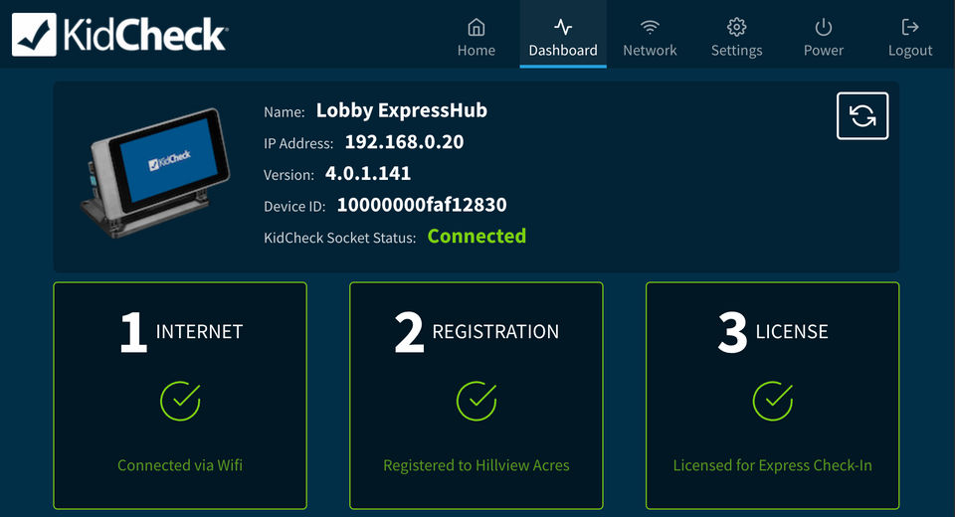Click the Registration card checkmark icon
The image size is (955, 517).
(x=477, y=401)
